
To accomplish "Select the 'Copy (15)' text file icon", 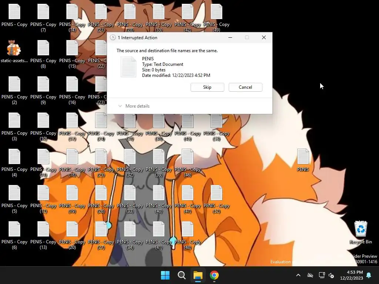I will [x=72, y=48].
